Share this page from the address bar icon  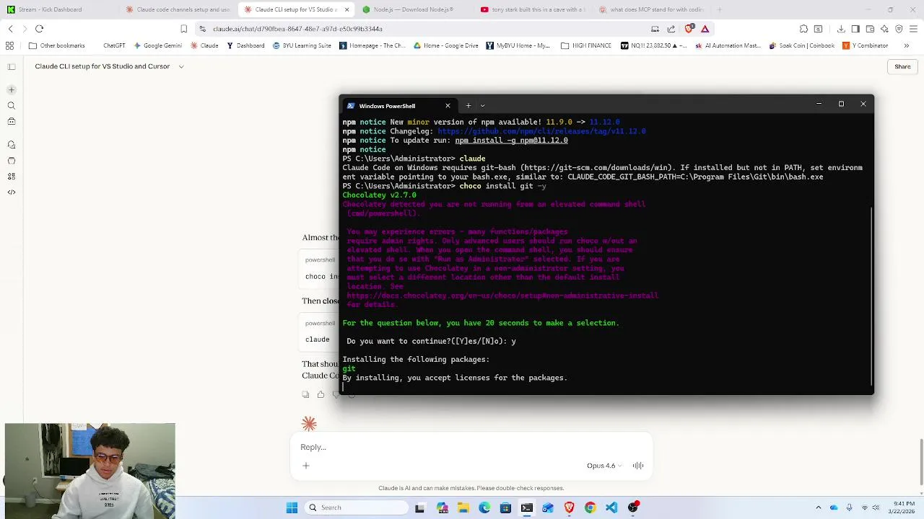(671, 29)
